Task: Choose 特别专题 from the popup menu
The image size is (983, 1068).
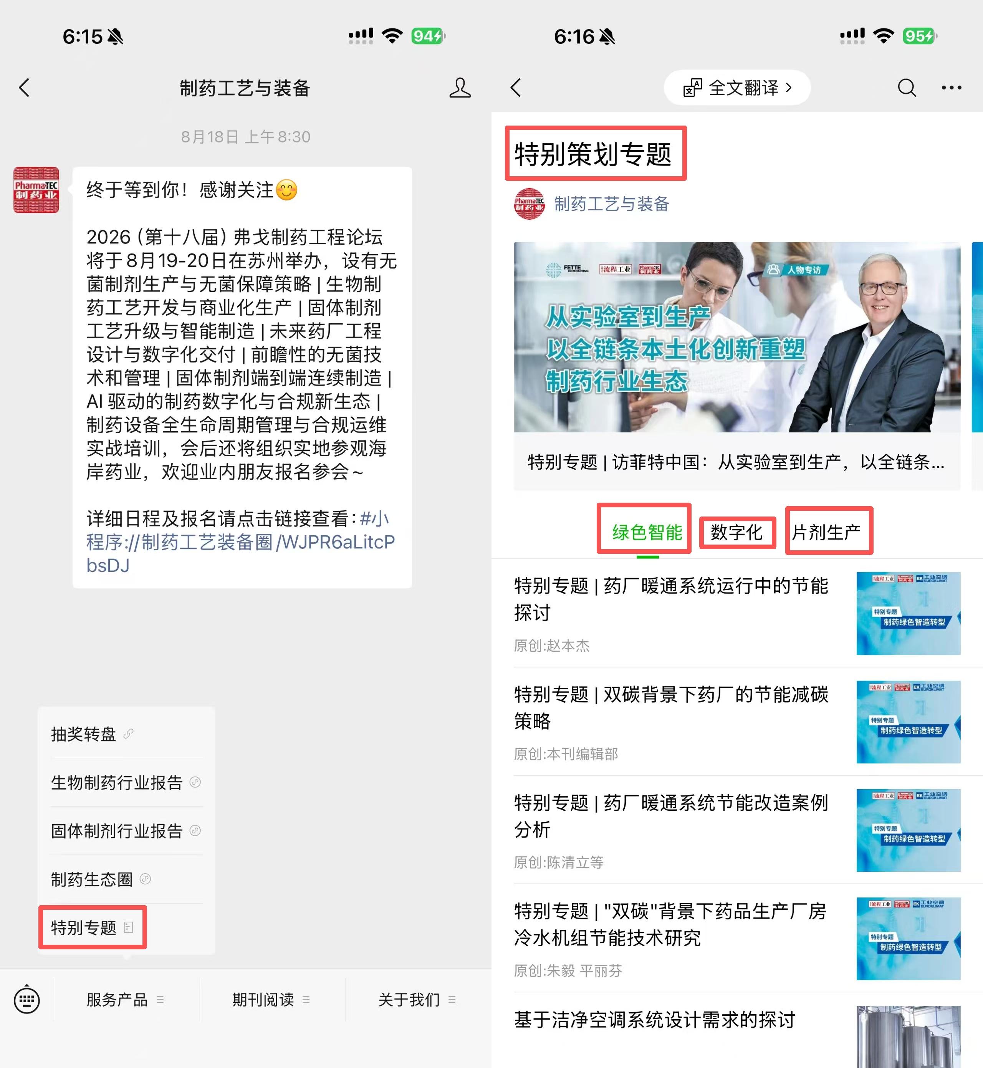Action: tap(93, 927)
